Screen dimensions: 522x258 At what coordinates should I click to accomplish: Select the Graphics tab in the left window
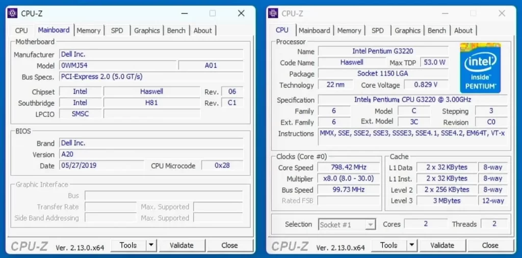tap(147, 31)
